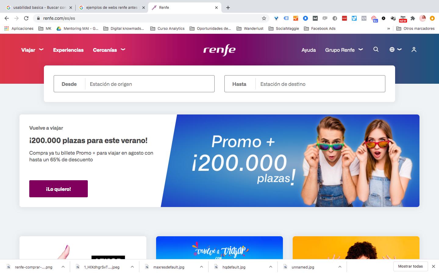Screen dimensions: 439x274
Task: Switch to the usabilidad basica tab
Action: (x=39, y=7)
